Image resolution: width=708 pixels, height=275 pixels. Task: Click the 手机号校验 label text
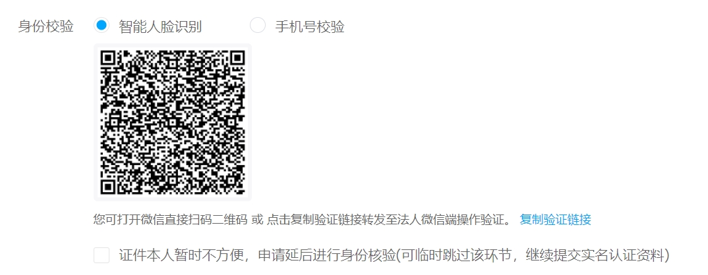310,26
